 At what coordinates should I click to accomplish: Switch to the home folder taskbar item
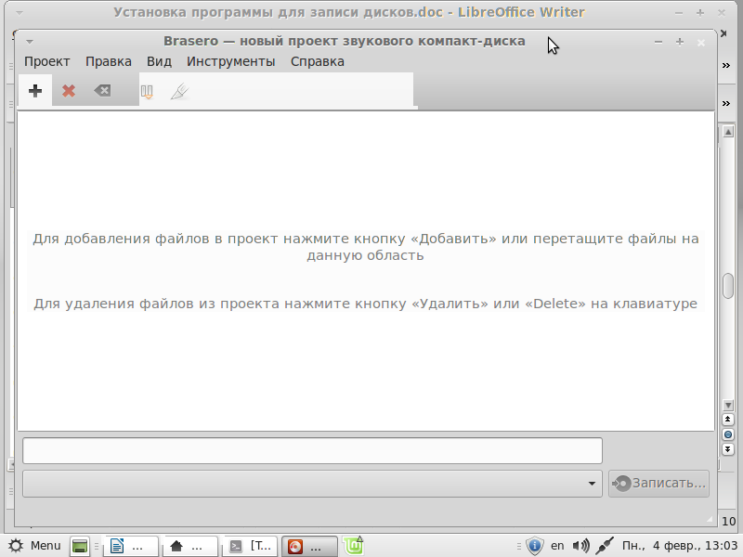(x=190, y=546)
